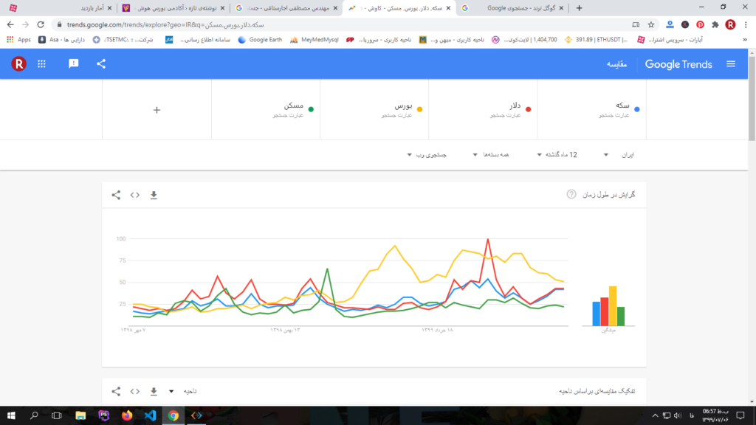Click the account avatar in blue header
The width and height of the screenshot is (756, 425).
point(18,64)
